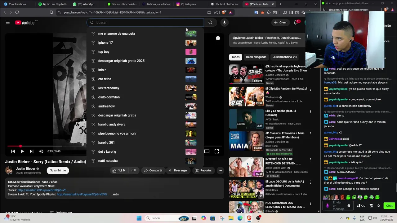Focus the YouTube Buscar search field
This screenshot has width=397, height=223.
coord(145,22)
